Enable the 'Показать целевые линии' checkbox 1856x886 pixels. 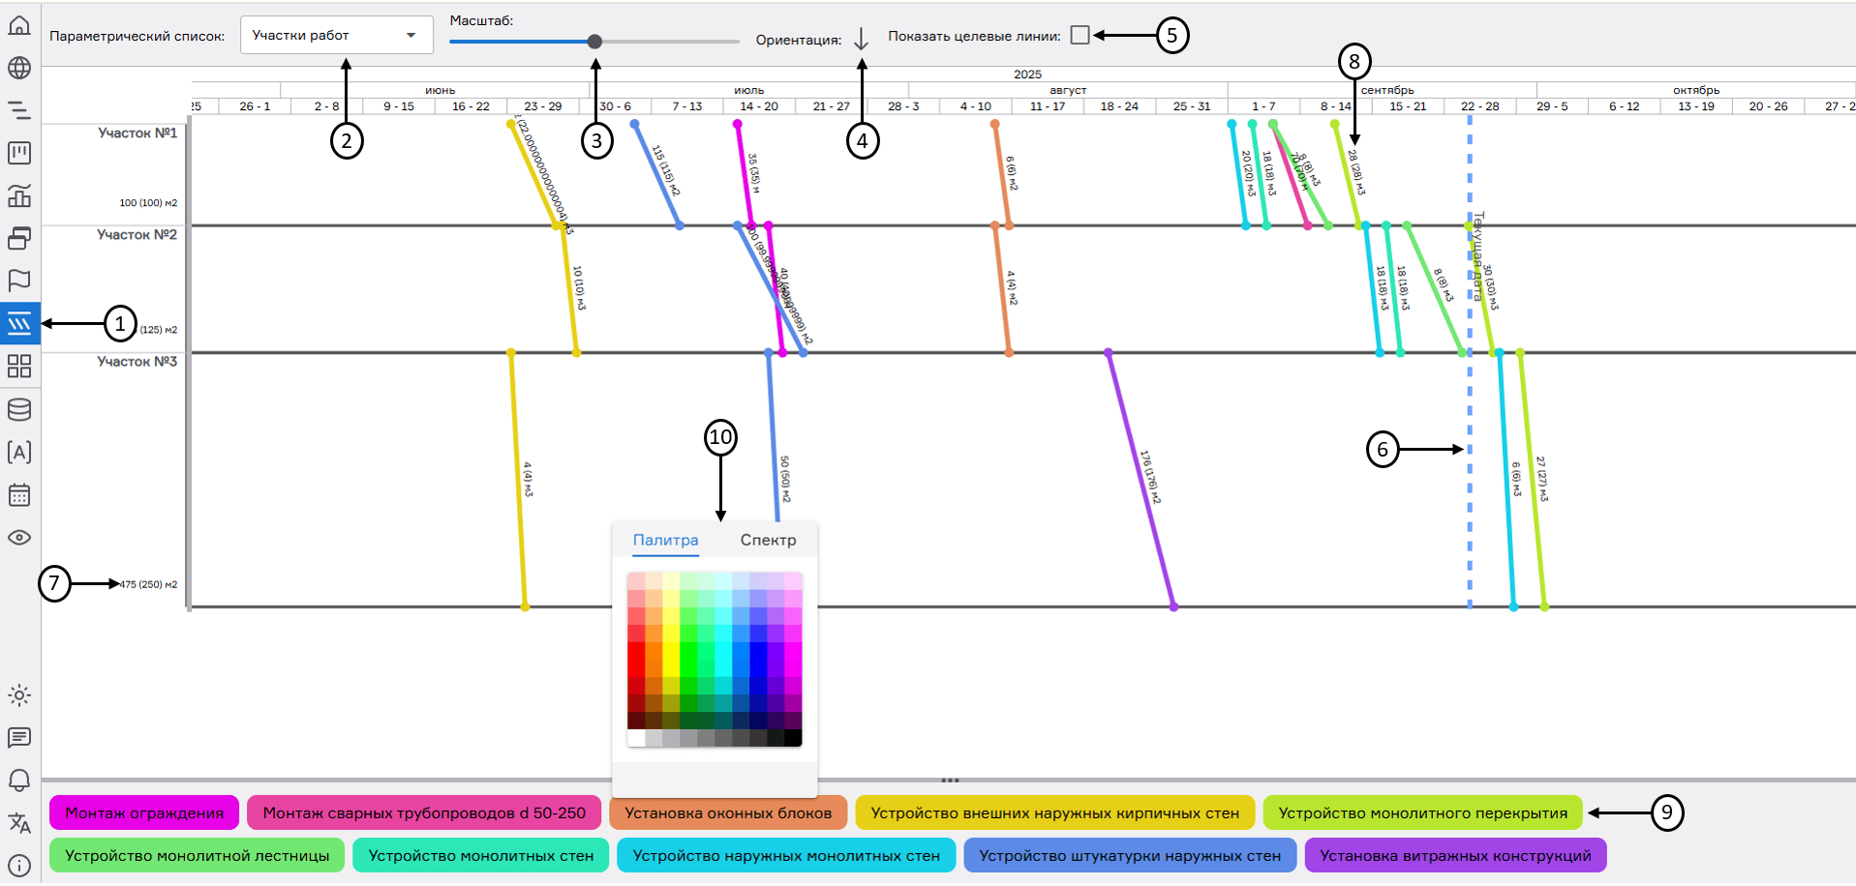pyautogui.click(x=1080, y=36)
